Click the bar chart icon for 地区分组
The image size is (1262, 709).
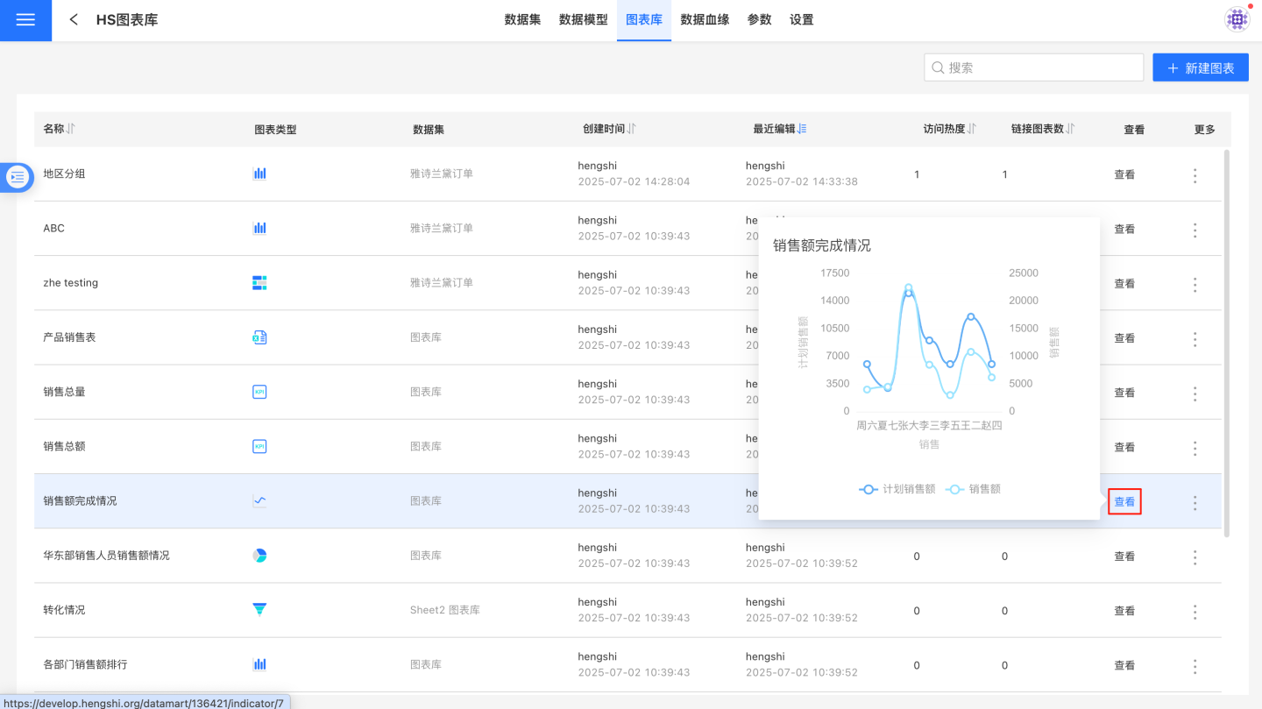pos(259,174)
